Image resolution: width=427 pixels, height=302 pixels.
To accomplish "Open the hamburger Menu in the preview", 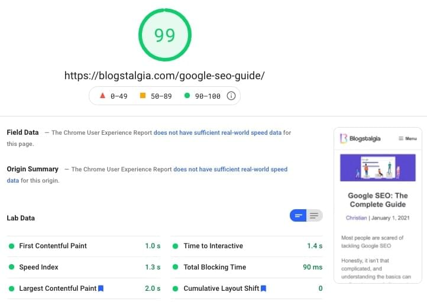I will pyautogui.click(x=407, y=139).
